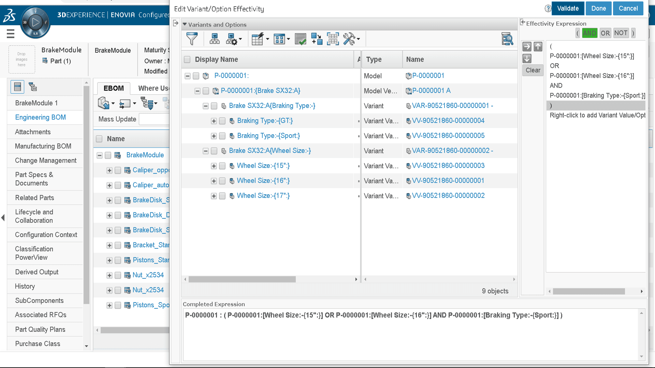Click the green AND operator button

coord(589,33)
